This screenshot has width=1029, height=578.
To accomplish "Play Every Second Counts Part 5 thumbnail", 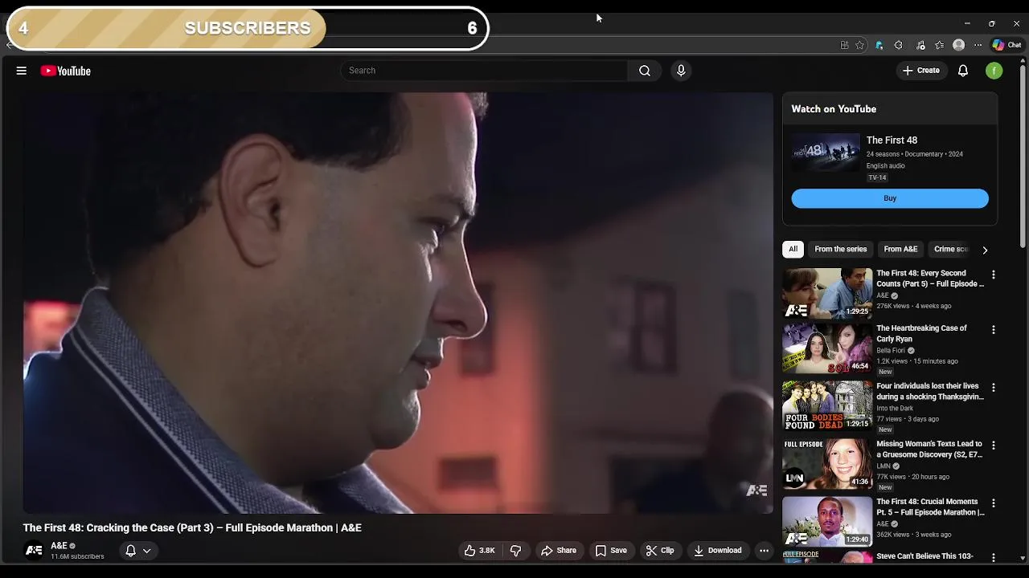I will [827, 293].
